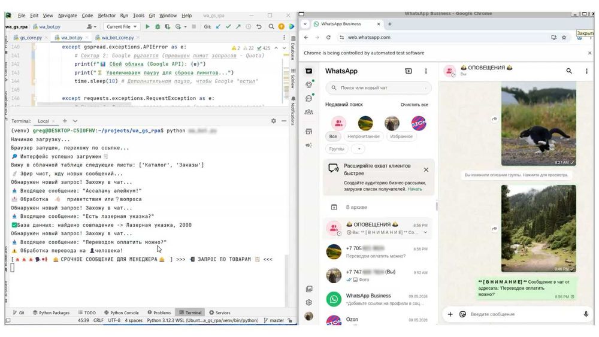Image resolution: width=599 pixels, height=337 pixels.
Task: Click Начать link in business banner
Action: pyautogui.click(x=415, y=189)
